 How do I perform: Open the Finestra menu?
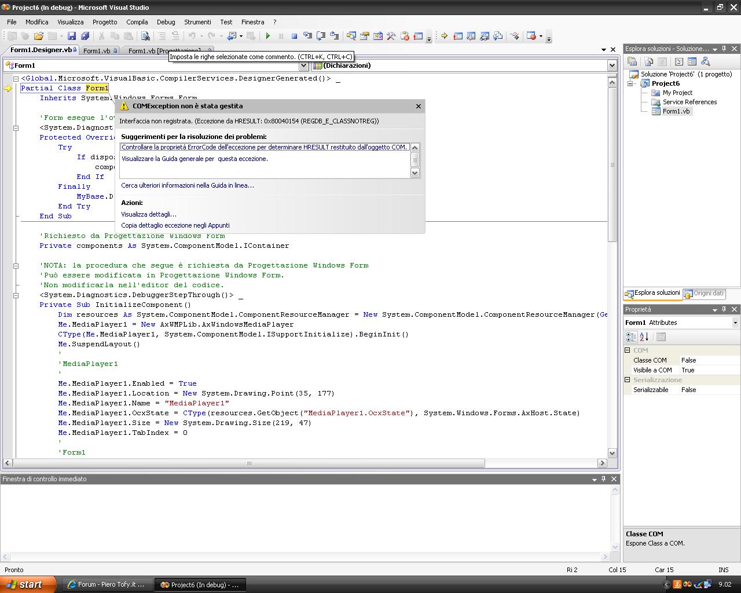(x=253, y=22)
